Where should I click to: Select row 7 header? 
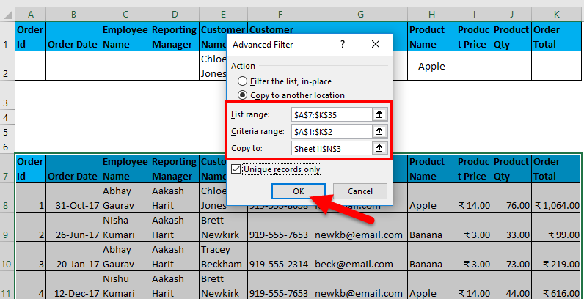(7, 169)
